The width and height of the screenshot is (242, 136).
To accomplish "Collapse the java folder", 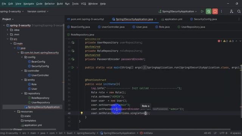I will coord(15,48).
